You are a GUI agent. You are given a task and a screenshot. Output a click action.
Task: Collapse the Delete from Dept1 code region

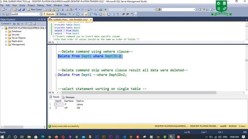click(56, 75)
